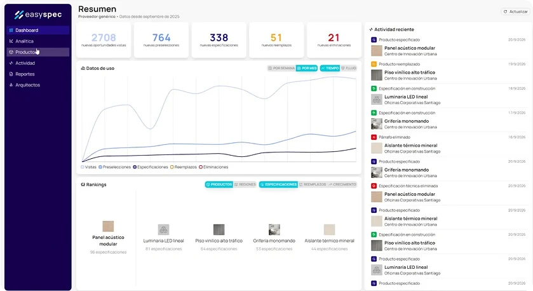
Task: Go to Productos section
Action: click(x=37, y=52)
